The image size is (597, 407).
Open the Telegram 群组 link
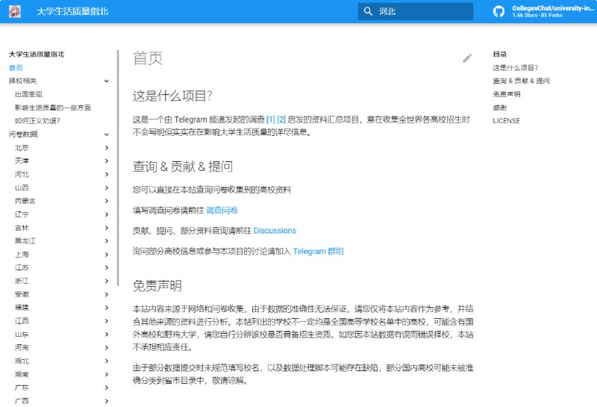[x=319, y=251]
